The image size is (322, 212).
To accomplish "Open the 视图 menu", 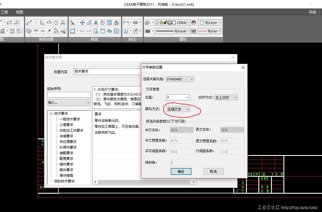I will [x=19, y=12].
